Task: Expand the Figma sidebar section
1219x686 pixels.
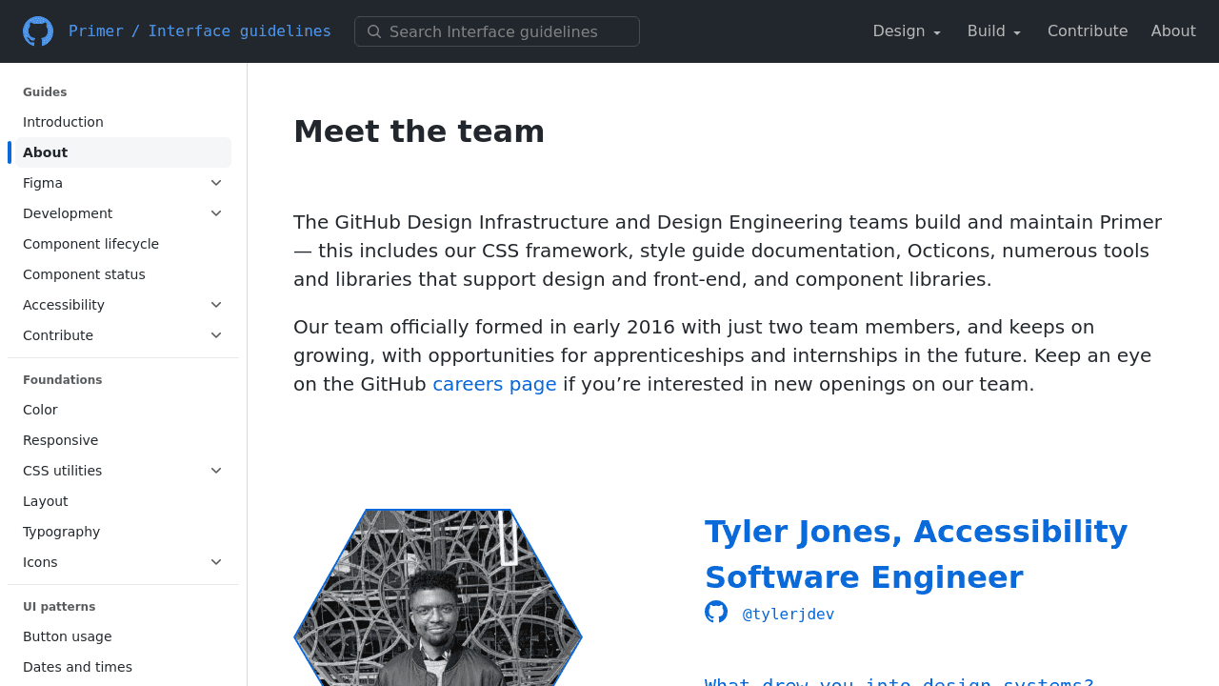Action: coord(216,183)
